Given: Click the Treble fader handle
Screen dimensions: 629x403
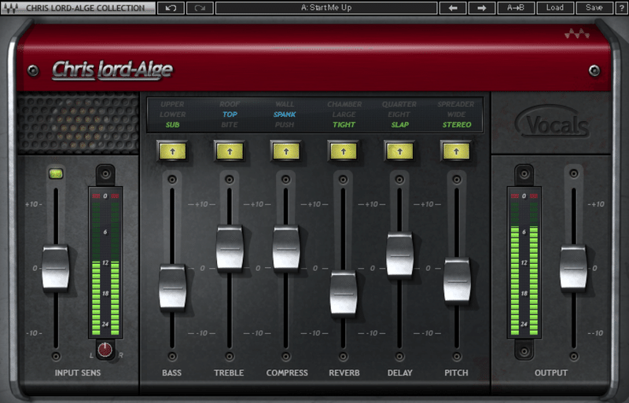Looking at the screenshot, I should click(230, 248).
